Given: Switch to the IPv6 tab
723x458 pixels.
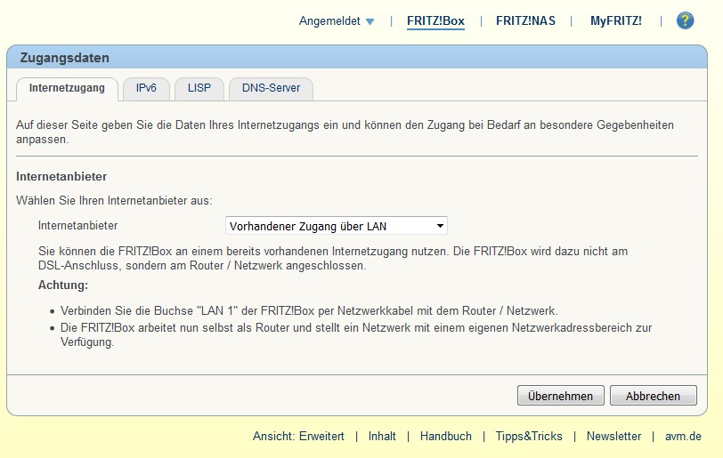Looking at the screenshot, I should coord(146,88).
